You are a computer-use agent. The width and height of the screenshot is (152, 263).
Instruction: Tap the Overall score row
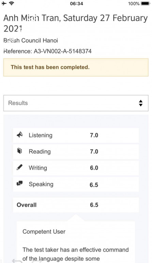[x=76, y=205]
